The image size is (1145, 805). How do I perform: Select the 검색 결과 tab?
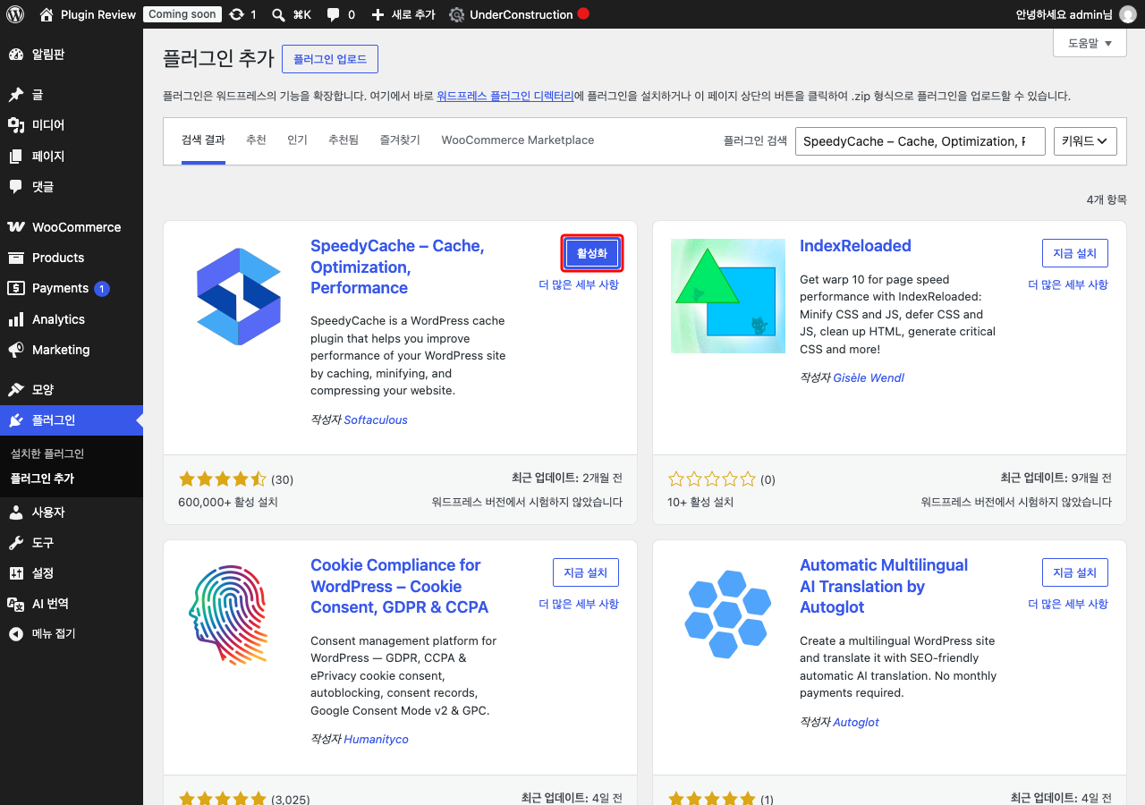203,140
